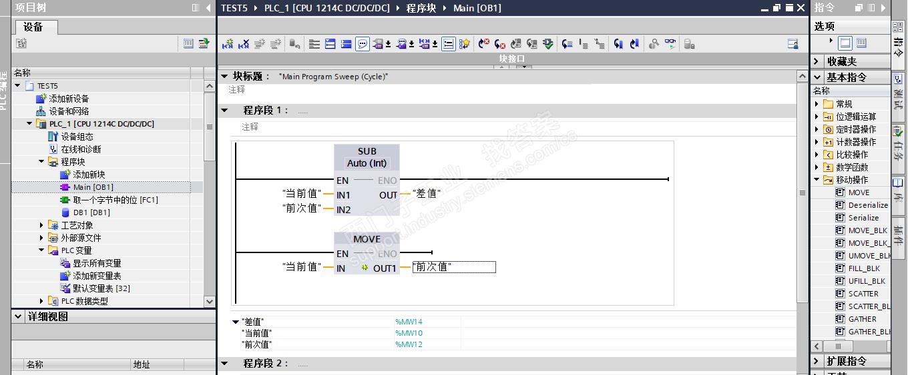Image resolution: width=912 pixels, height=375 pixels.
Task: Expand the 收藏夹 section
Action: click(x=817, y=61)
